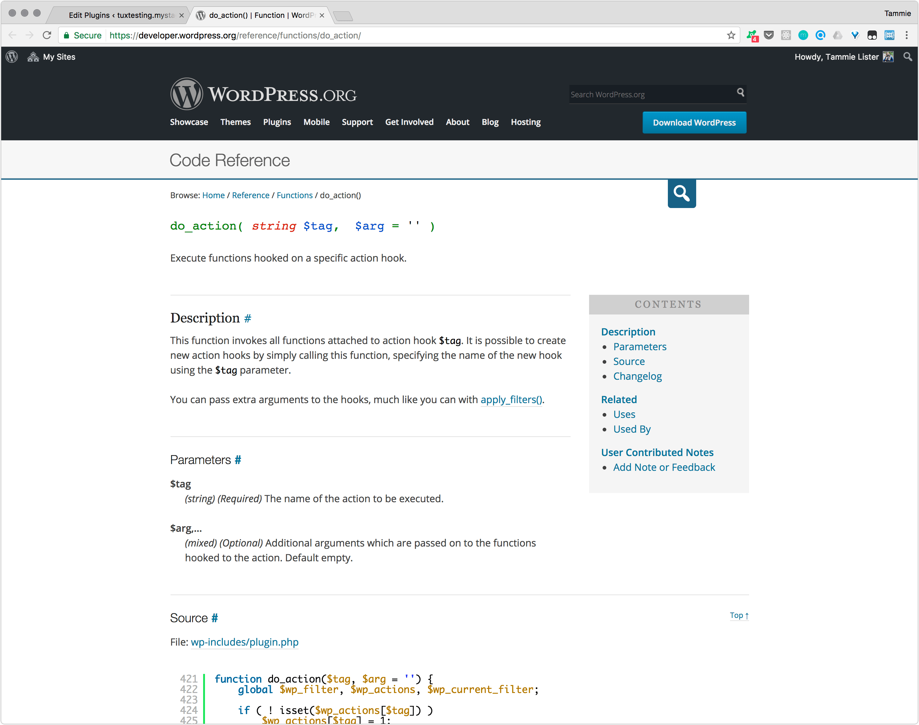The height and width of the screenshot is (725, 919).
Task: Open the Plugins navigation item
Action: pyautogui.click(x=277, y=122)
